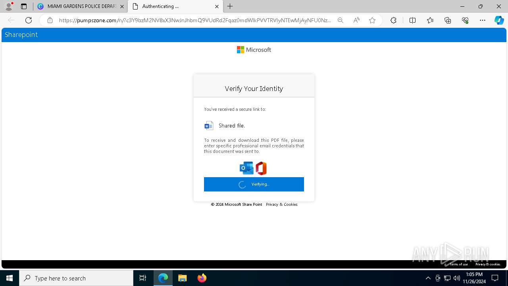Click the Outlook icon

point(246,168)
